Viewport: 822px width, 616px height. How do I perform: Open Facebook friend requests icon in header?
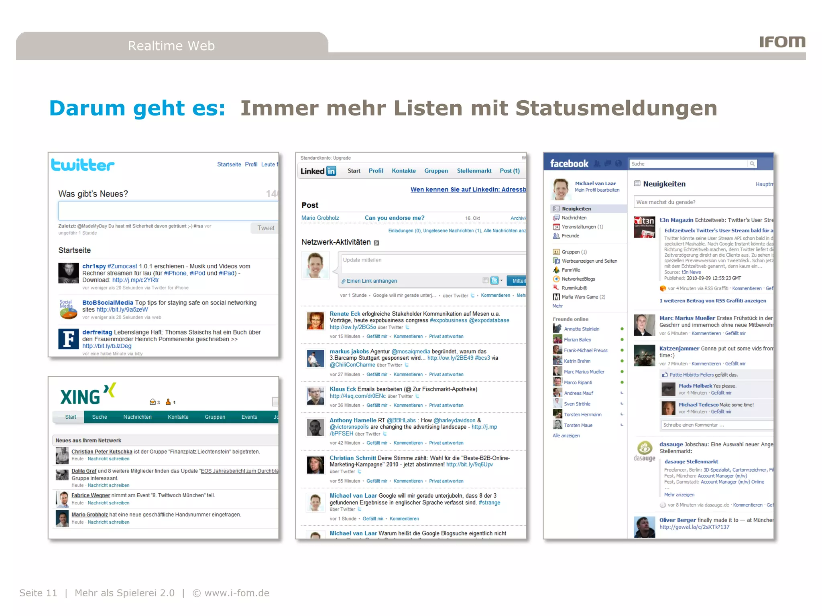597,164
